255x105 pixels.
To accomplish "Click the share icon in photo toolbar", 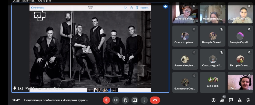I will (131, 8).
